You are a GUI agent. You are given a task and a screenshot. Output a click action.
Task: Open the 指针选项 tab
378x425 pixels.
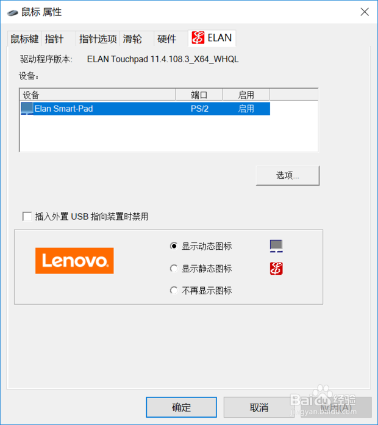click(x=98, y=38)
